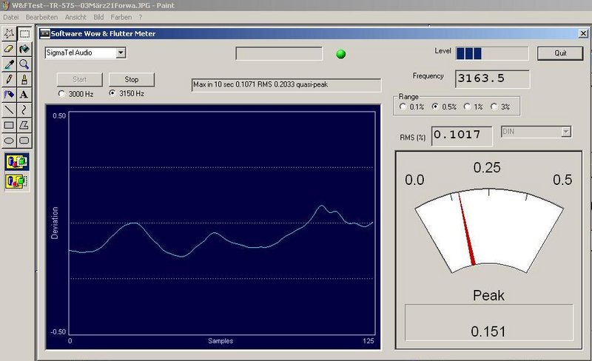
Task: Choose the Airbrush spray tool
Action: coord(9,95)
